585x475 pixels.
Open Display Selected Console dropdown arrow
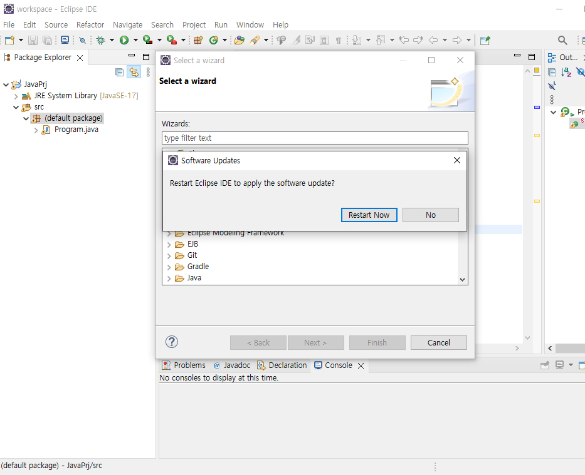[571, 365]
